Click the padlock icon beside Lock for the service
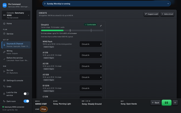181x113 pixels. click(4, 94)
